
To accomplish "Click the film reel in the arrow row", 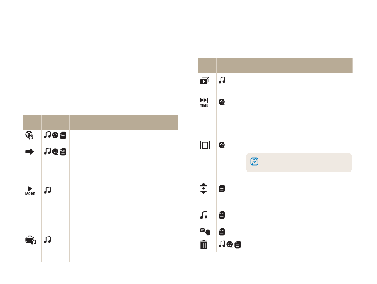I will (x=55, y=151).
